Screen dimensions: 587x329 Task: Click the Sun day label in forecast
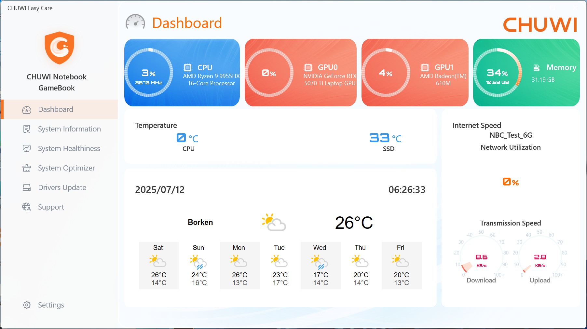(198, 248)
